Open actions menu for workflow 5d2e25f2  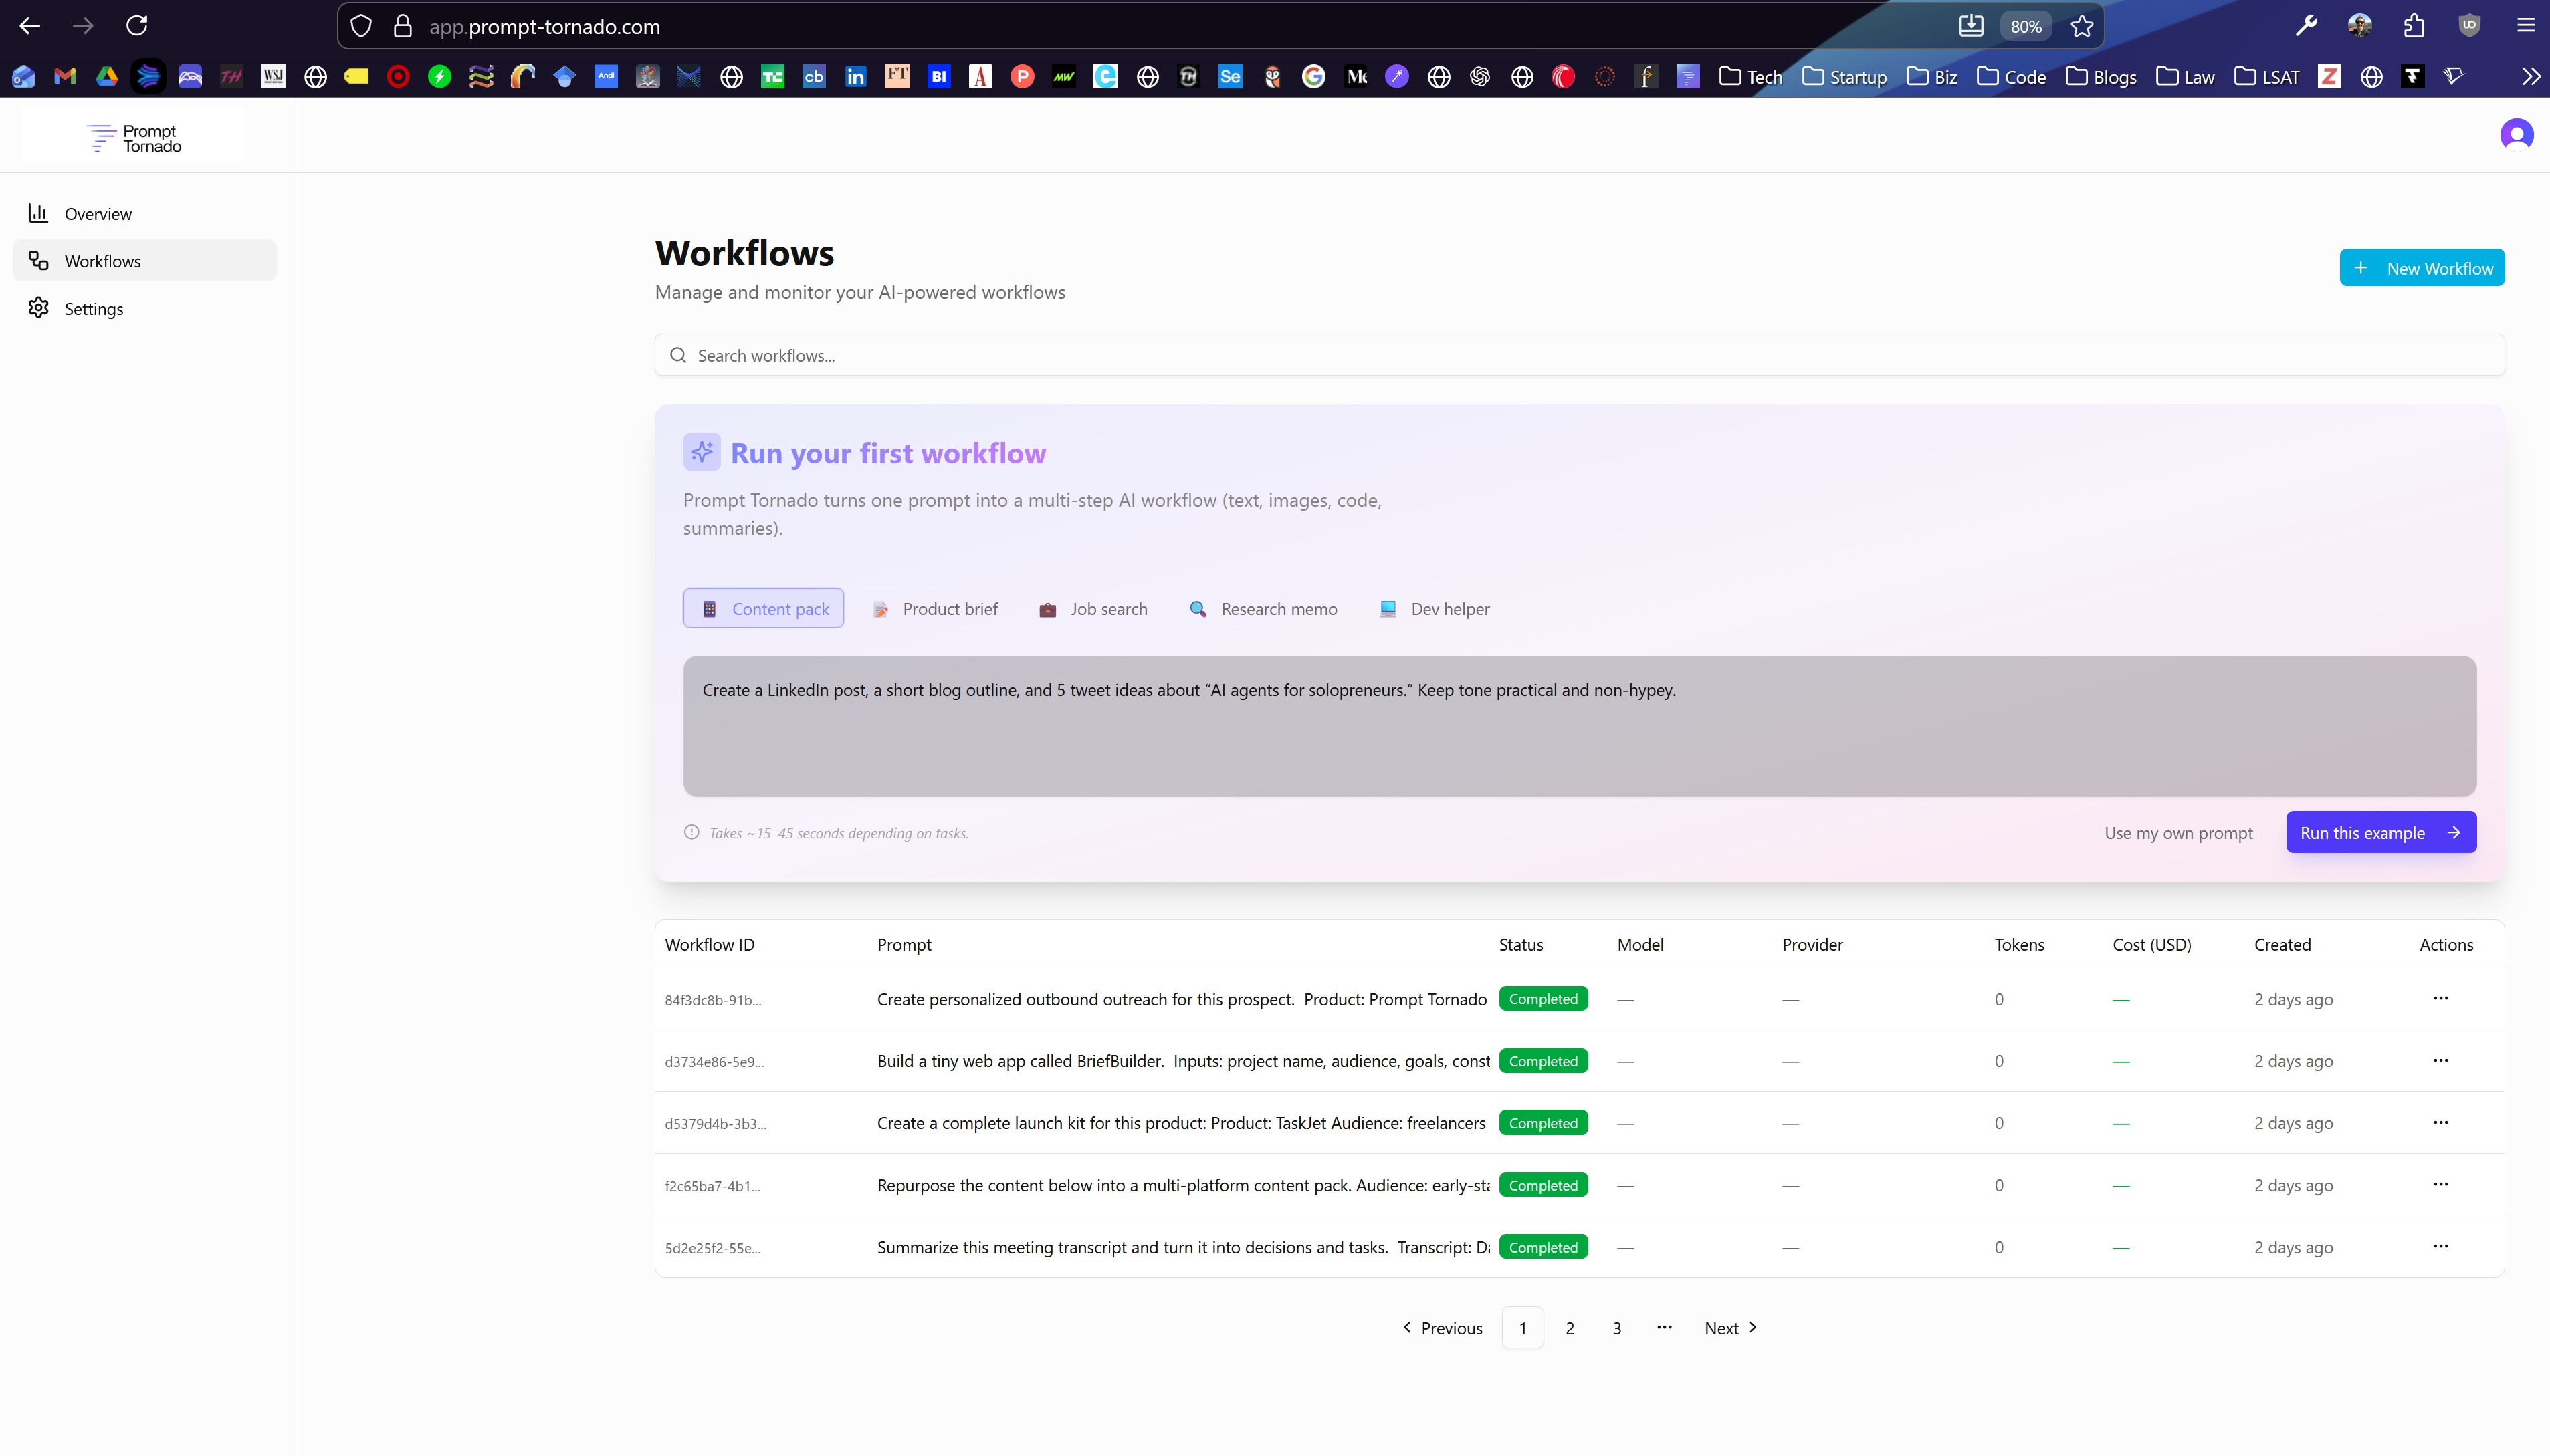2440,1246
